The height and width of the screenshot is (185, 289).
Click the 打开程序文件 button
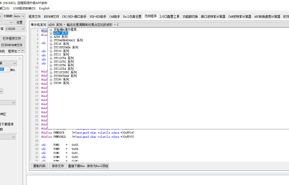12,38
